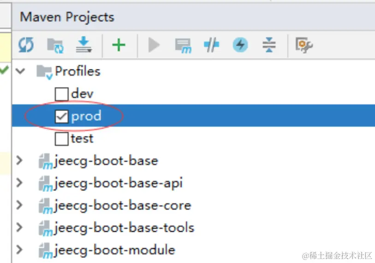Viewport: 375px width, 263px height.
Task: Enable the test profile checkbox
Action: coord(62,139)
